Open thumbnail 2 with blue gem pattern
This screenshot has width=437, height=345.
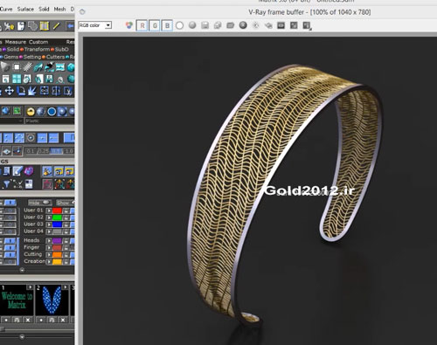pyautogui.click(x=52, y=300)
